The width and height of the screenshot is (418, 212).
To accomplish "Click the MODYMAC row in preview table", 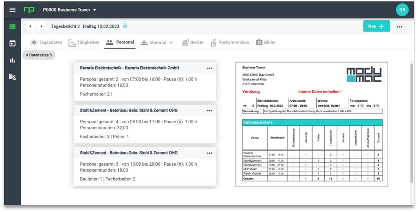I will click(312, 169).
